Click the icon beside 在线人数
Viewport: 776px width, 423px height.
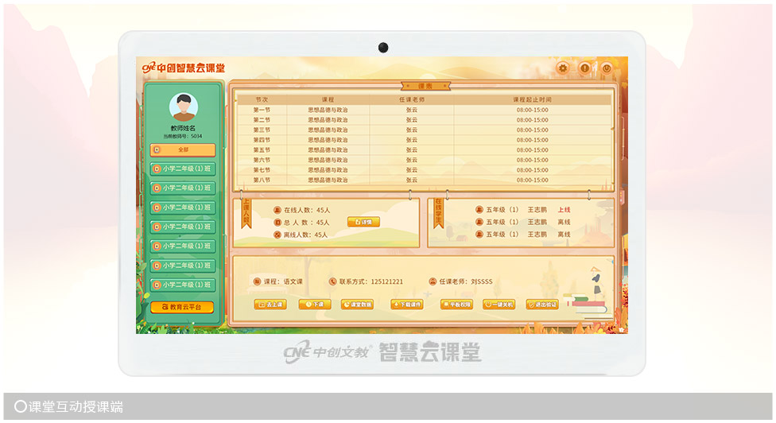click(x=277, y=210)
